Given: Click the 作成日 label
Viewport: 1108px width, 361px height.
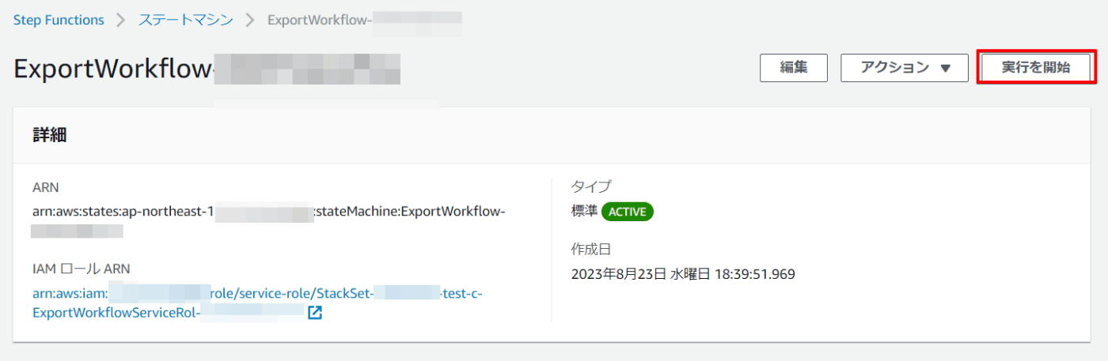Looking at the screenshot, I should pos(591,250).
